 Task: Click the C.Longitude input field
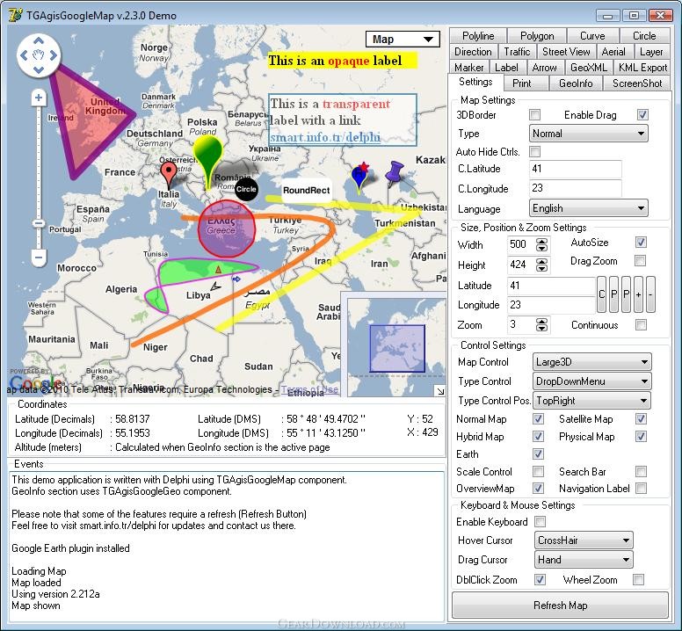tap(575, 188)
